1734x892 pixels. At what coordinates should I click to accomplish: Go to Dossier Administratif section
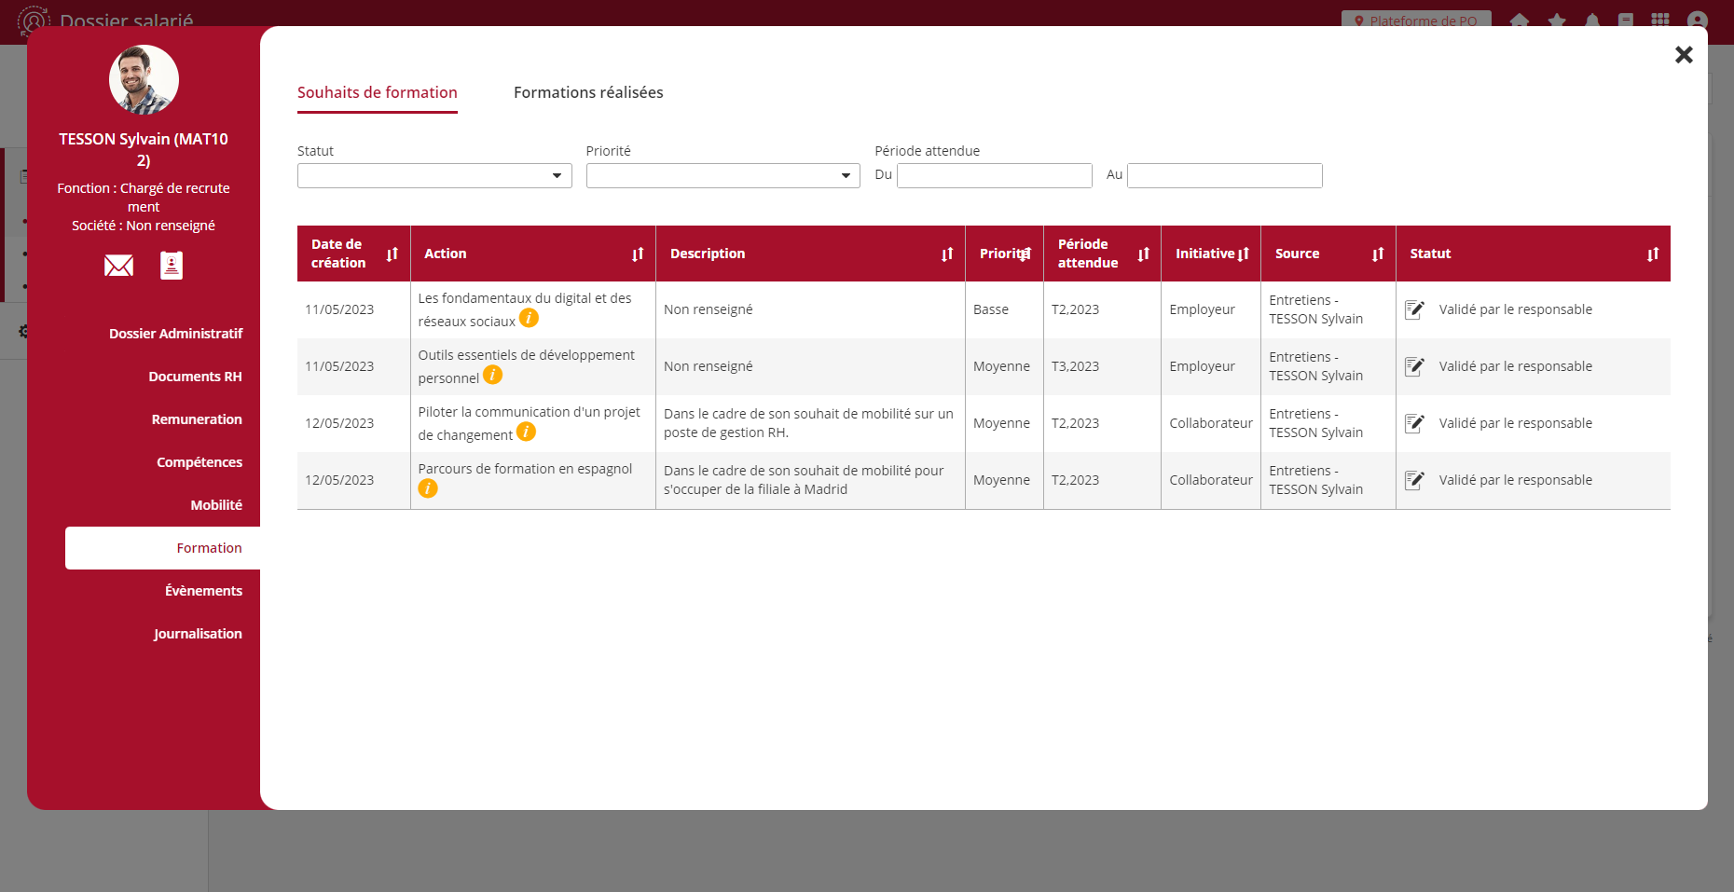tap(175, 334)
